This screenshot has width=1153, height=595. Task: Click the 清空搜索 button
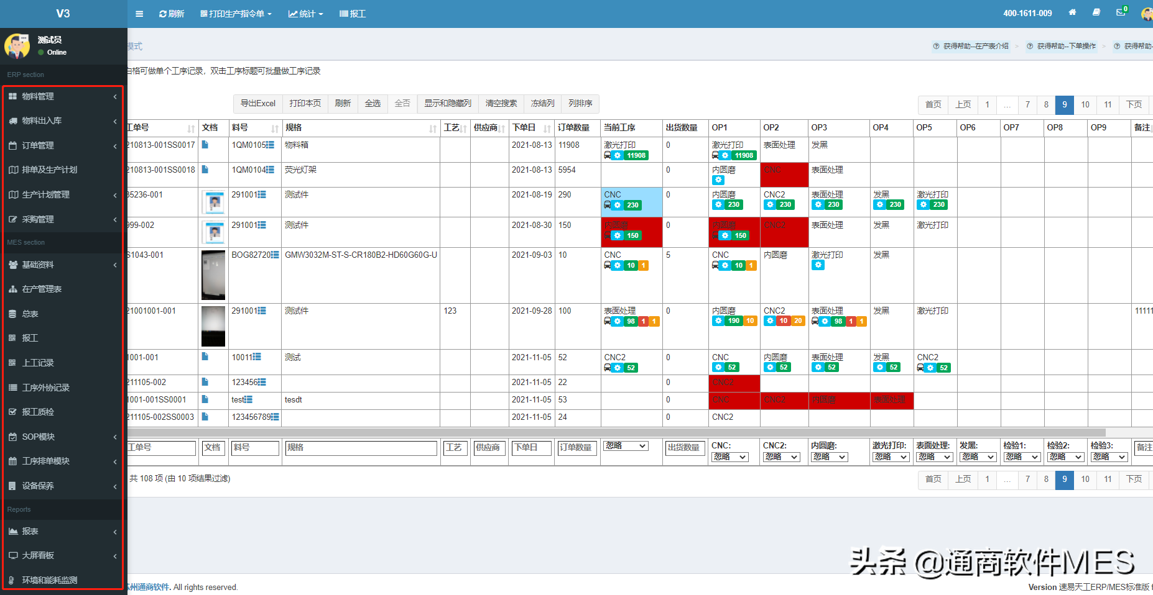pyautogui.click(x=501, y=104)
